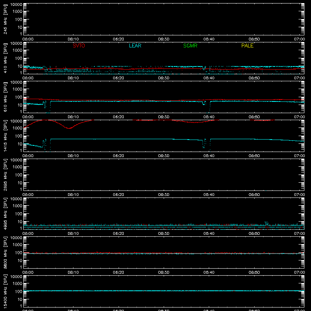The image size is (311, 311).
Task: Click the 1000 tick label on 610 MHz axis
Action: click(17, 89)
